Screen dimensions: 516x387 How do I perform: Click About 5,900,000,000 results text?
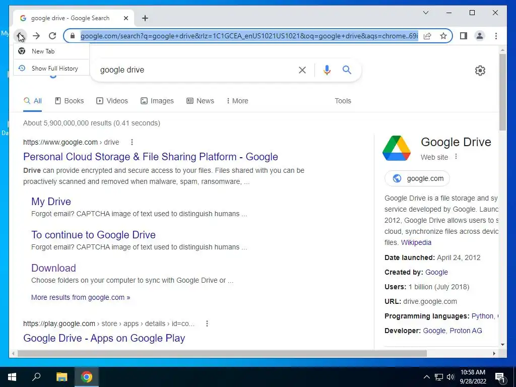click(92, 123)
